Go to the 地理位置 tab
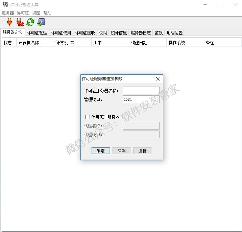The height and width of the screenshot is (232, 242). pos(174,33)
